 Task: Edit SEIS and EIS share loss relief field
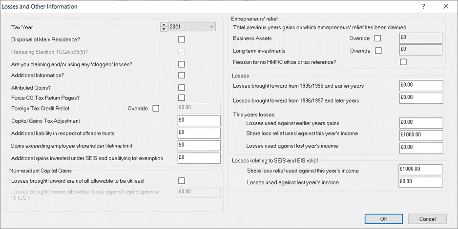(x=420, y=170)
